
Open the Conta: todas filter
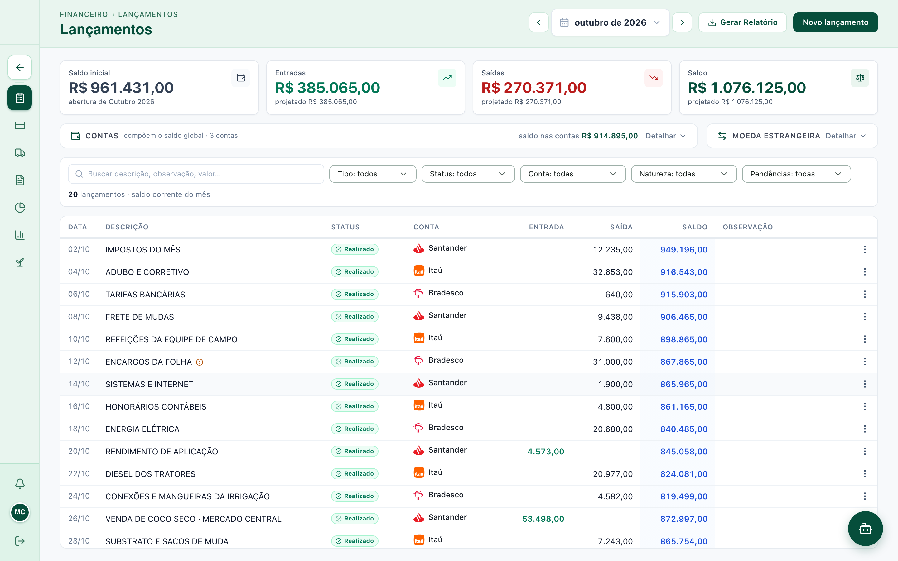572,174
